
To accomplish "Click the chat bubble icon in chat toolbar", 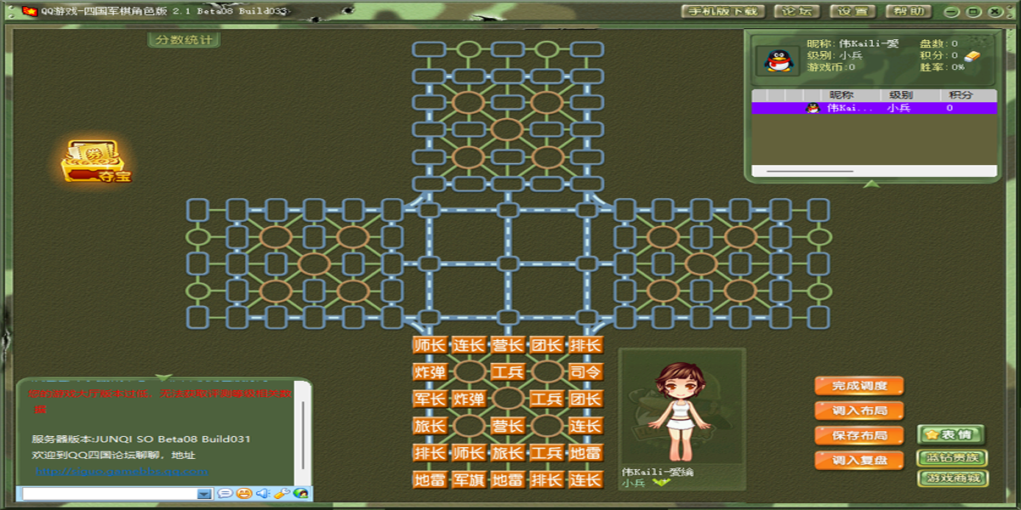I will (225, 493).
